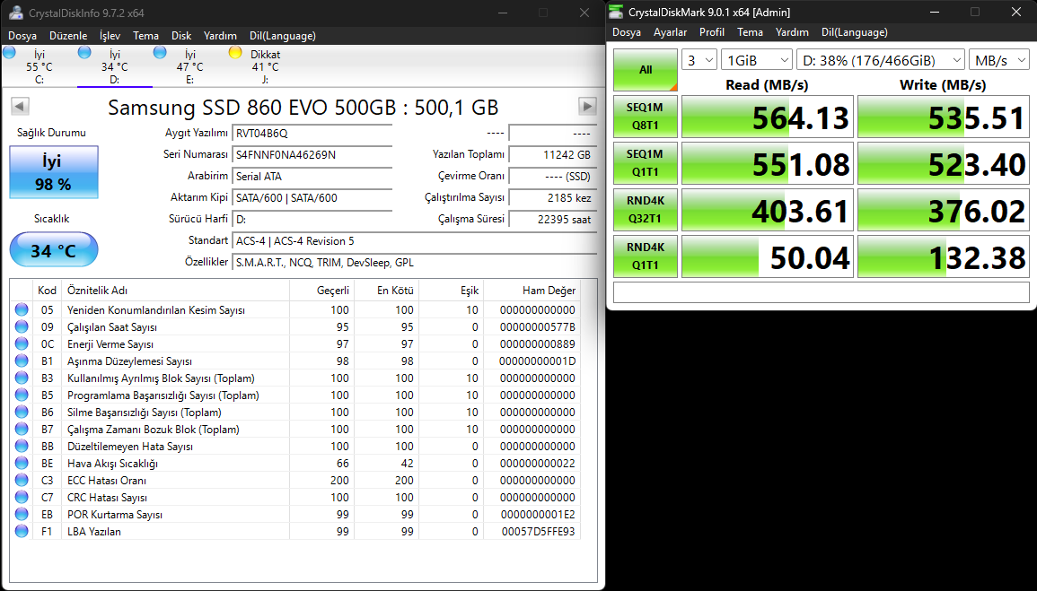Go to next disk with right arrow
Viewport: 1037px width, 591px height.
587,107
